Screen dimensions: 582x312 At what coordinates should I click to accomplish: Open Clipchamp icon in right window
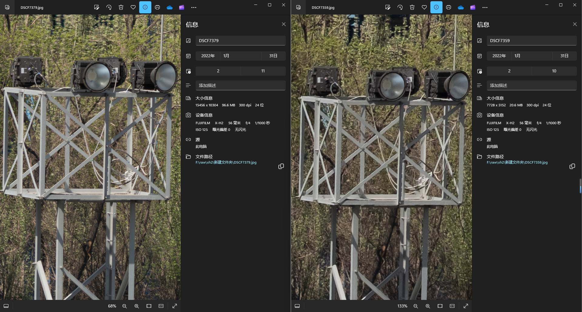pos(473,7)
